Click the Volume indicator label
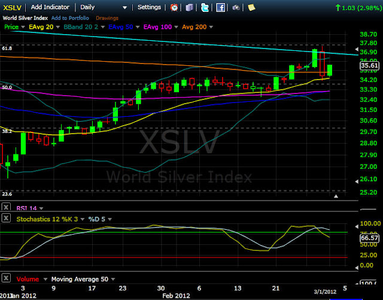Screen dimensions: 383x300 (28, 279)
